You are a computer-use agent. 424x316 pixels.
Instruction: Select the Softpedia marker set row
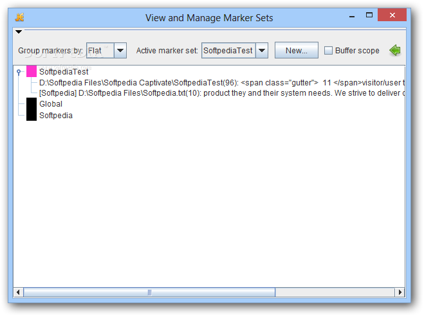[56, 116]
